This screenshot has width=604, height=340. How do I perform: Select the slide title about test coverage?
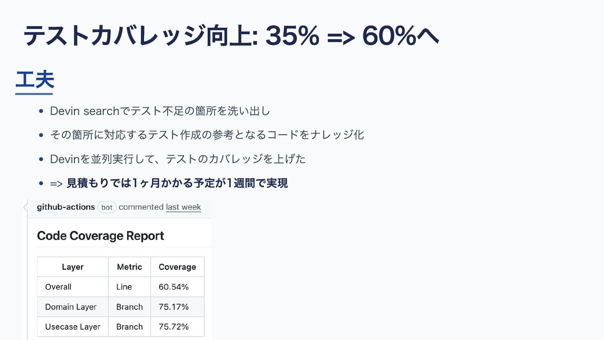pos(231,36)
